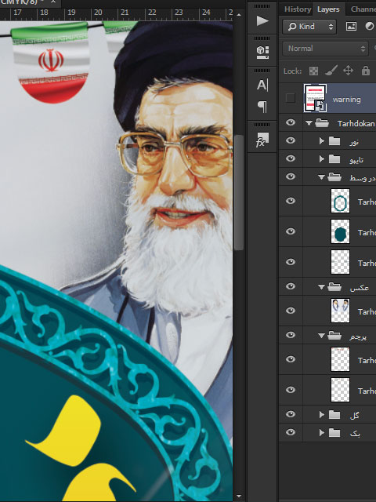The image size is (376, 502).
Task: Lock image pixels brush icon
Action: pos(331,71)
